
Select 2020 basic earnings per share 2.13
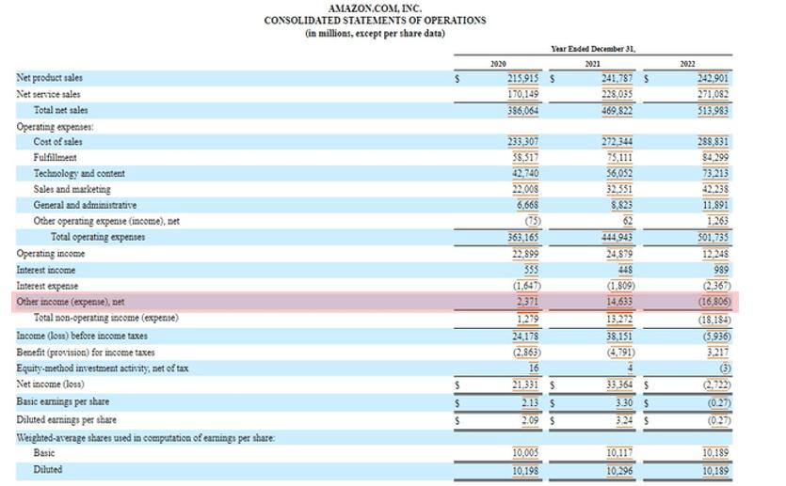click(x=530, y=403)
